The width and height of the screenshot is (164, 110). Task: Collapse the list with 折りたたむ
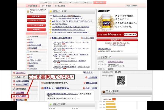(x=88, y=72)
